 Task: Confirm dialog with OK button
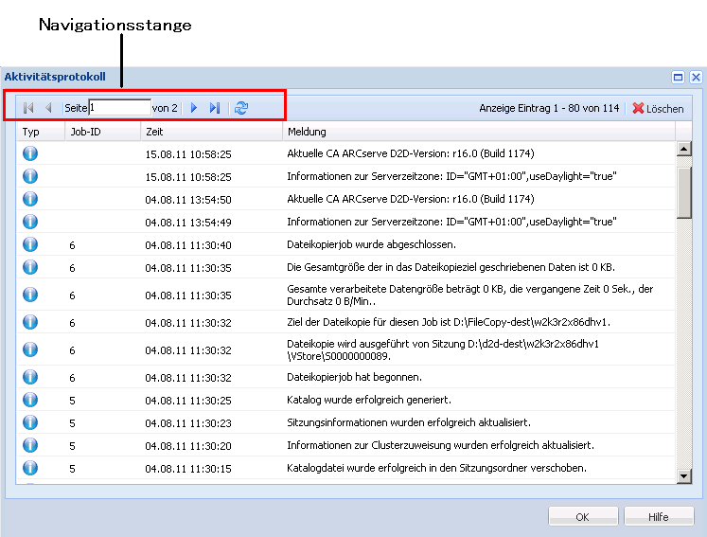(x=583, y=516)
